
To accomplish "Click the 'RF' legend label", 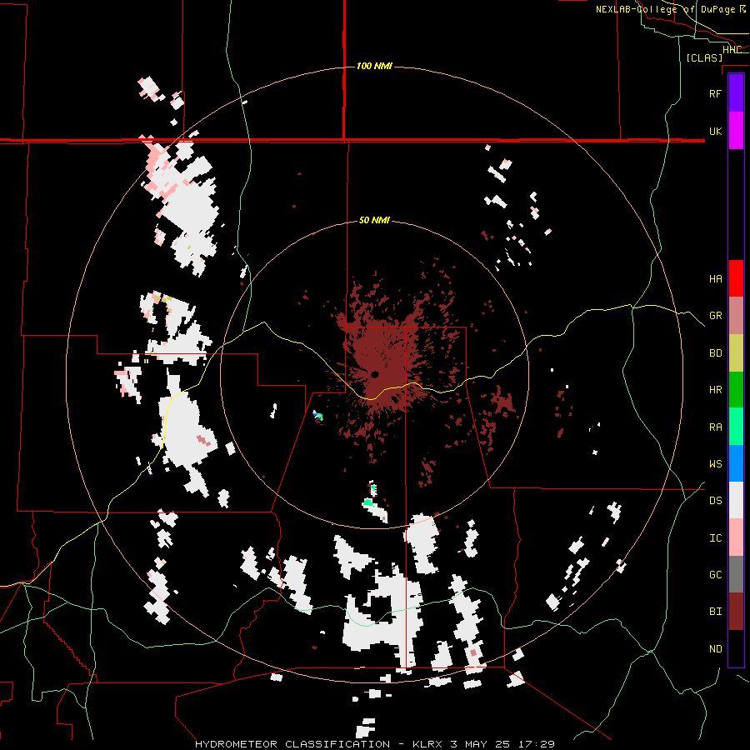I will pyautogui.click(x=715, y=93).
